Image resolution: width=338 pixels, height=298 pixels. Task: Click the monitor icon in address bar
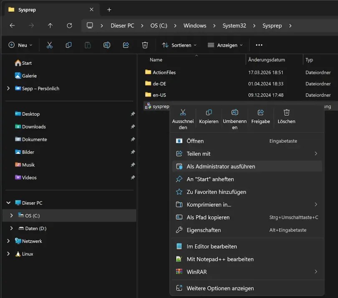click(x=90, y=25)
